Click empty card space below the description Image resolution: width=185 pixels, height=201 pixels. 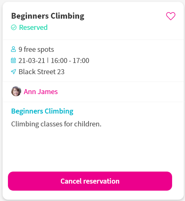coord(92,149)
